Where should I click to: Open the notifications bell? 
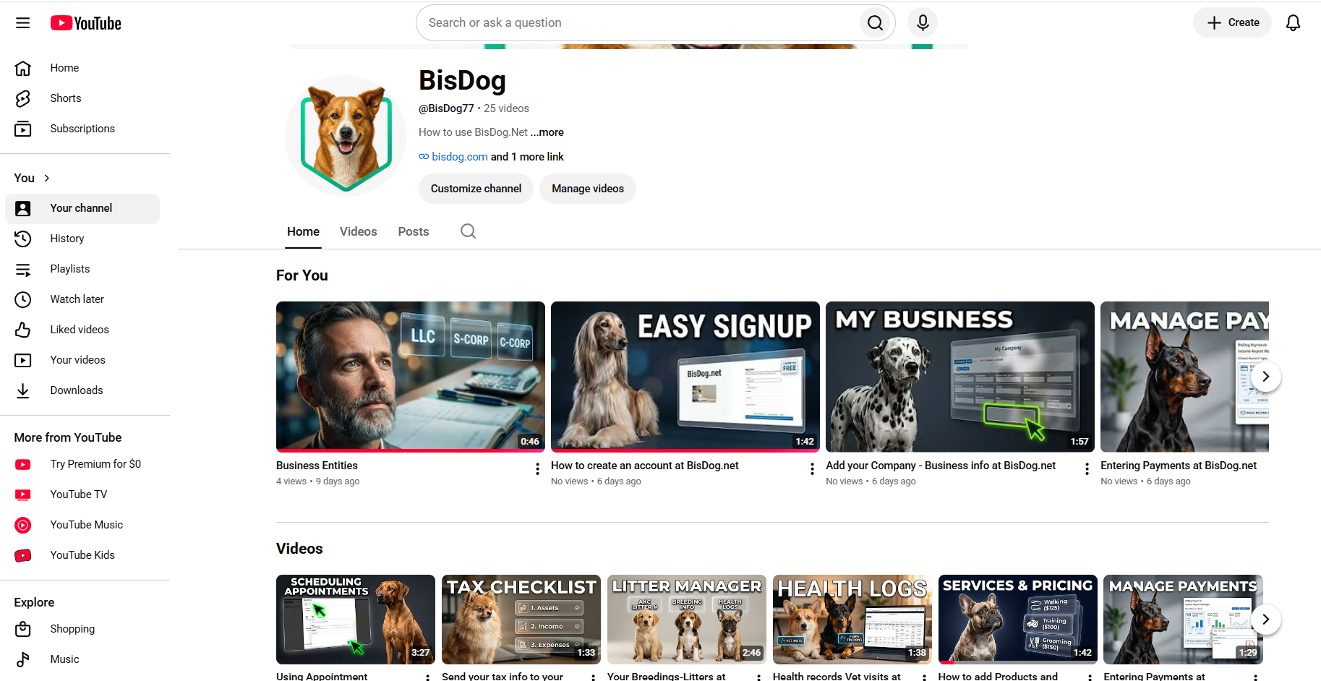pos(1293,23)
